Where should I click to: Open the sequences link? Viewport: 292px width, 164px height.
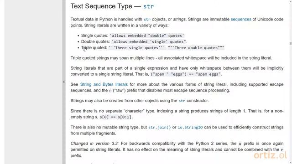click(241, 19)
